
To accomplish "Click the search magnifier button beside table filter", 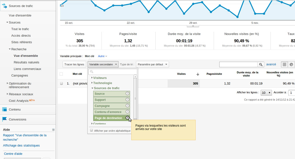I will [x=260, y=64].
